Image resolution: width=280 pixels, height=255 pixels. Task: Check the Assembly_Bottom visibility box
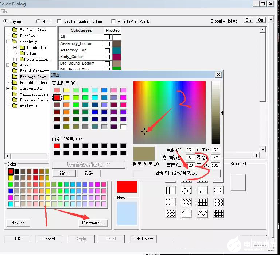click(x=107, y=44)
